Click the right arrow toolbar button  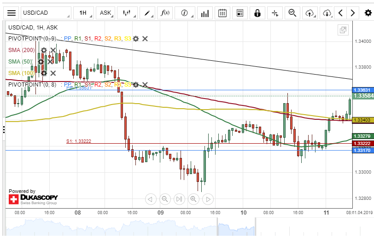tap(352, 13)
